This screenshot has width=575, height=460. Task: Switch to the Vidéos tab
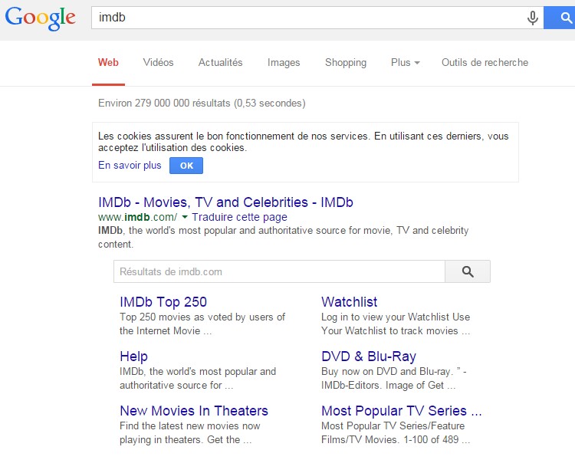[x=158, y=62]
